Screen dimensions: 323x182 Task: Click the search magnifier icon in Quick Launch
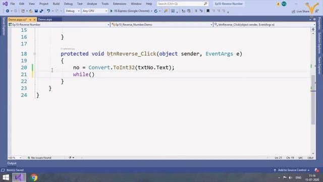[205, 4]
